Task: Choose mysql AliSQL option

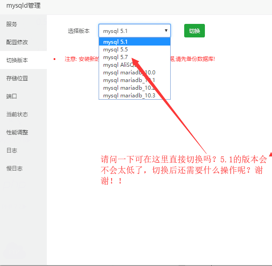Action: pyautogui.click(x=135, y=65)
